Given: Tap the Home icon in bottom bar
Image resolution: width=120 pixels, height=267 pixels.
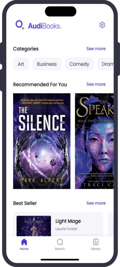Looking at the screenshot, I should 24,242.
